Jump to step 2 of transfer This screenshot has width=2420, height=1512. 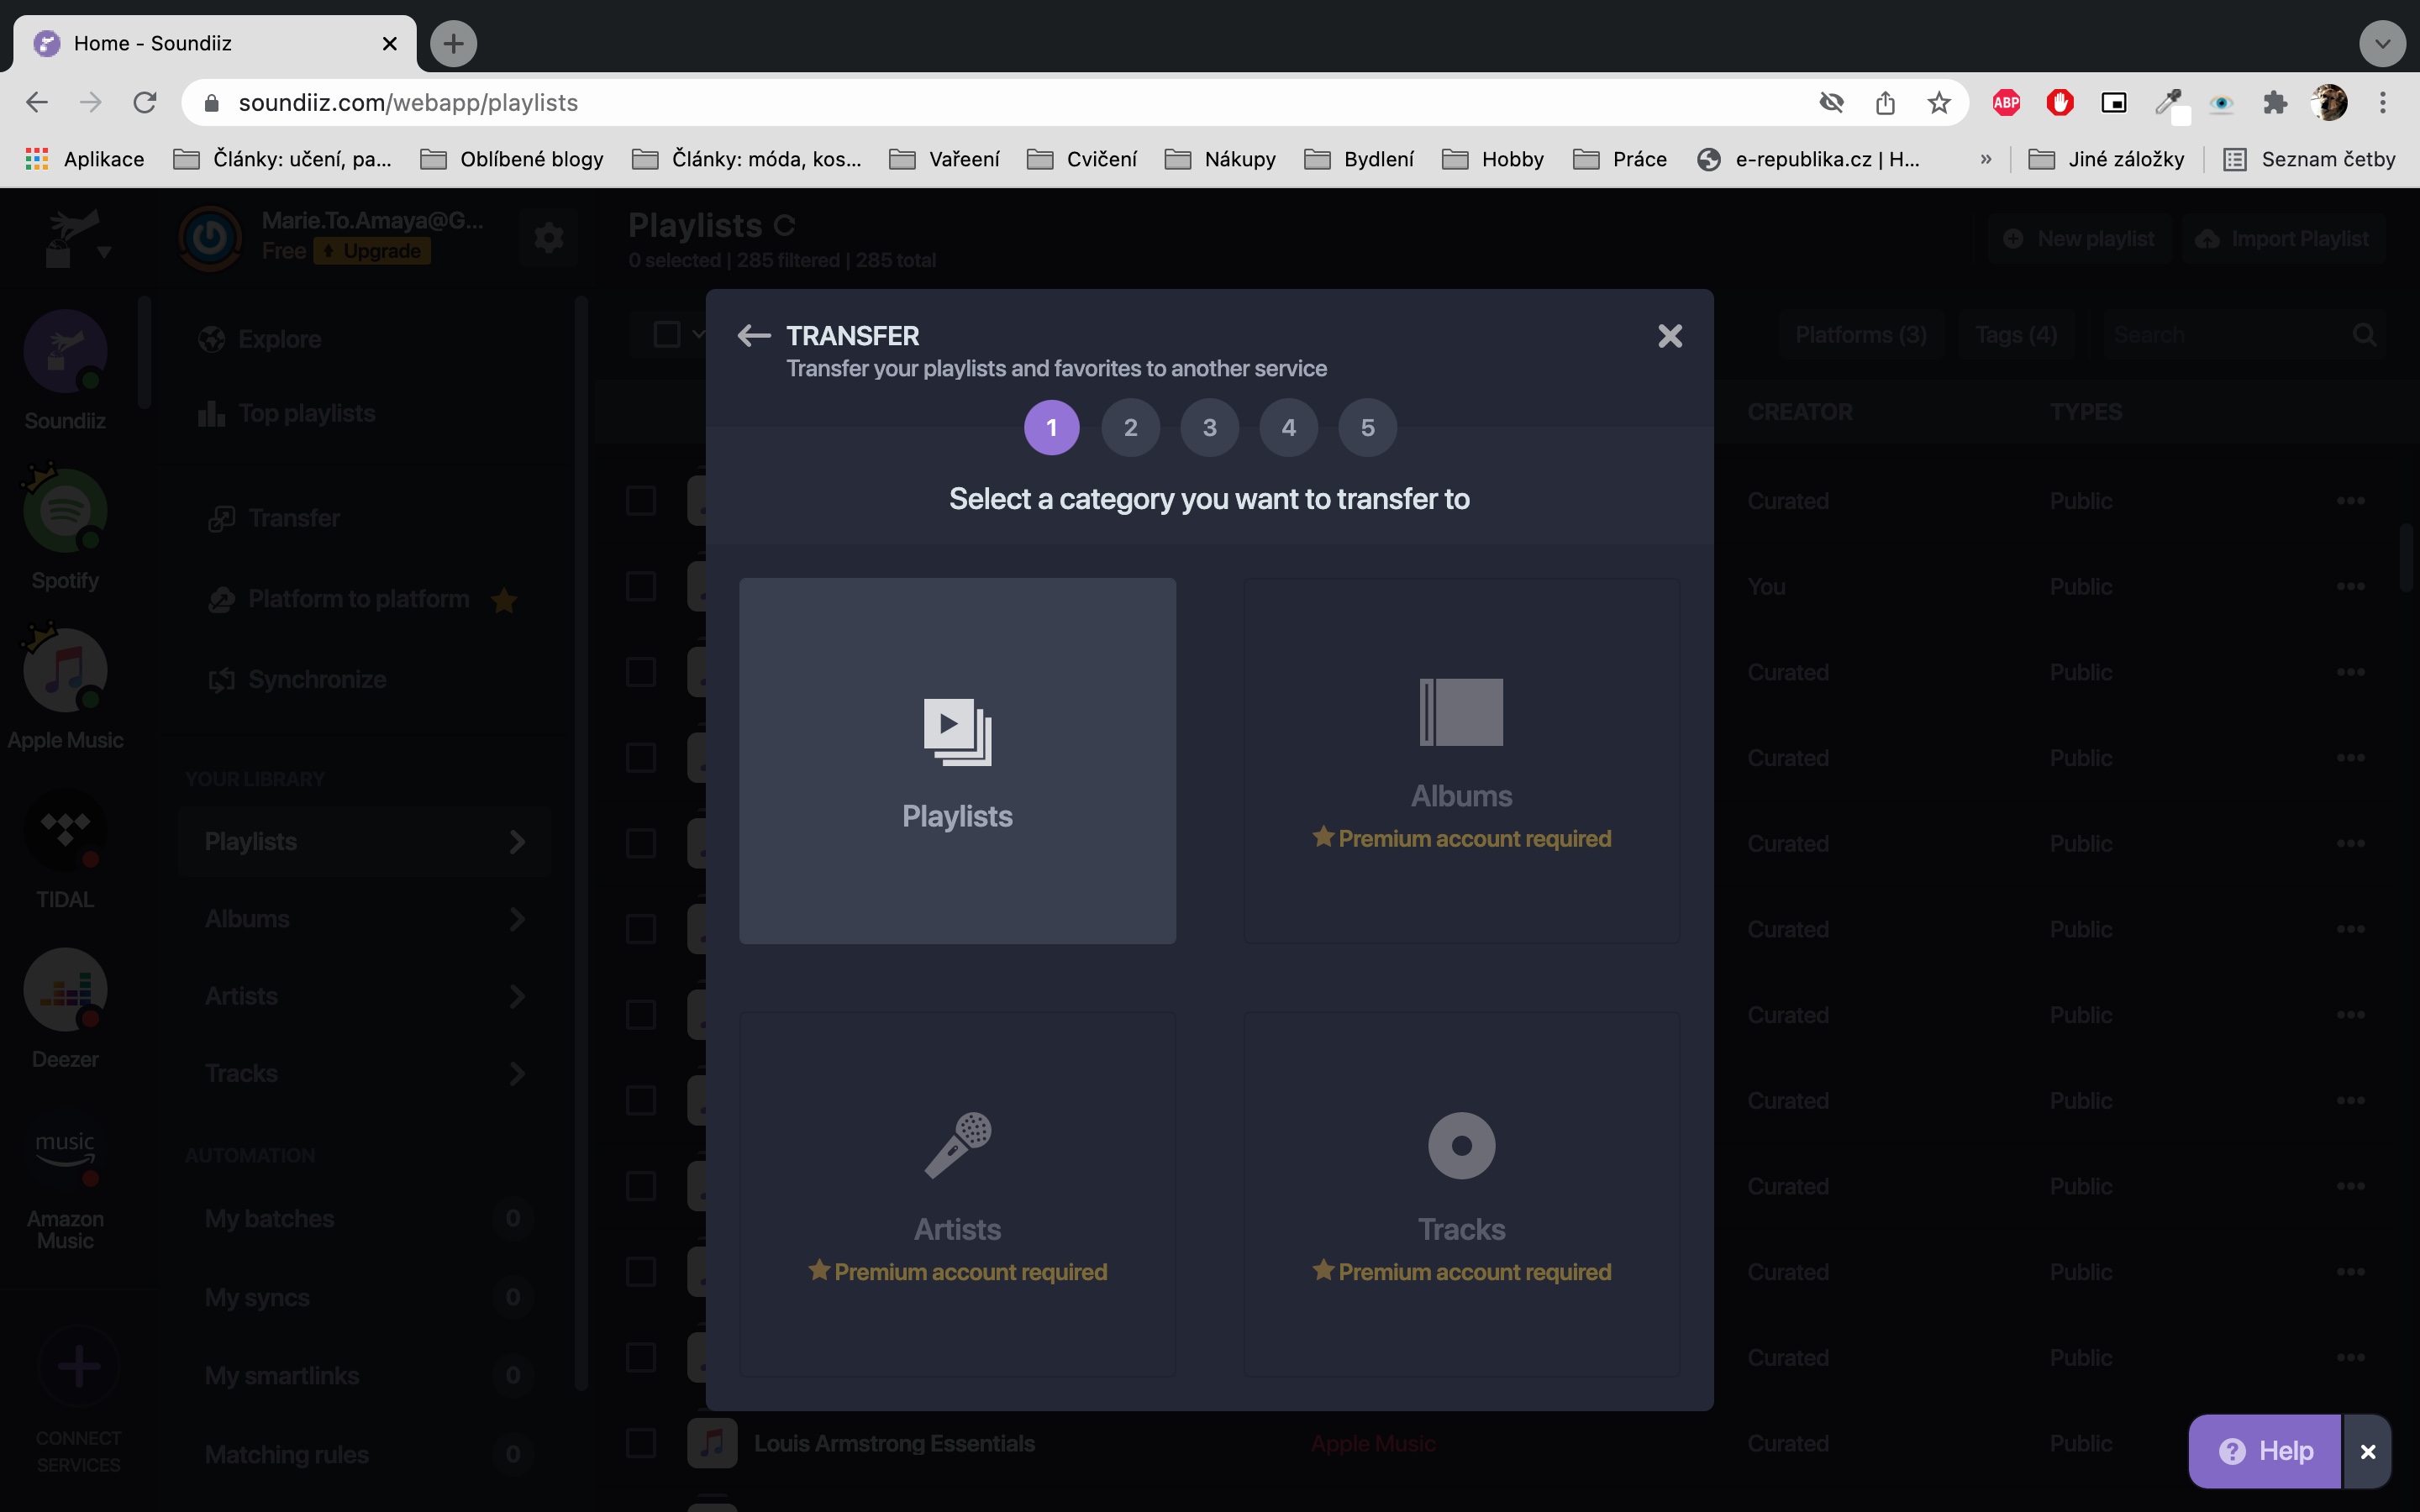(1130, 428)
